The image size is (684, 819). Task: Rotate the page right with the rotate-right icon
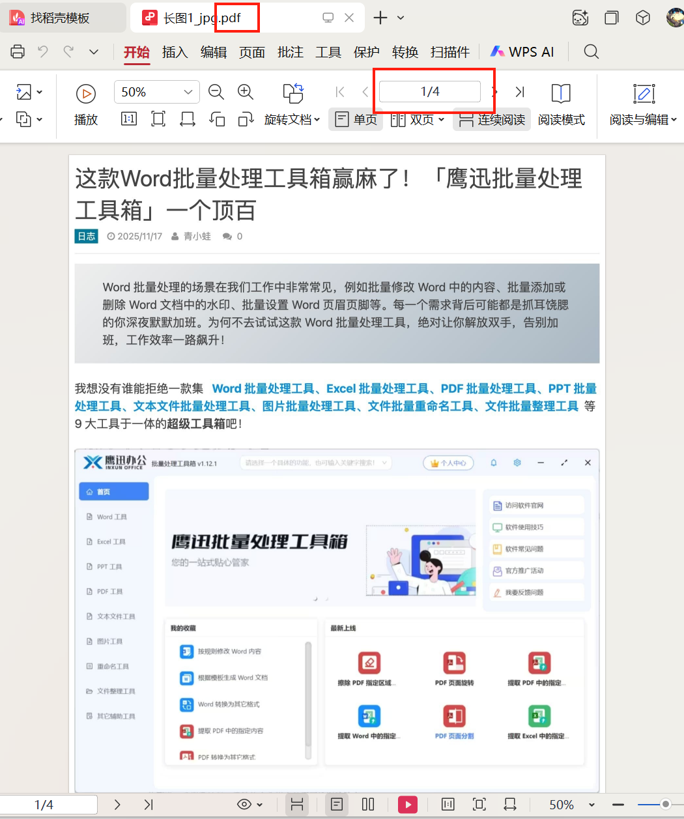[248, 119]
